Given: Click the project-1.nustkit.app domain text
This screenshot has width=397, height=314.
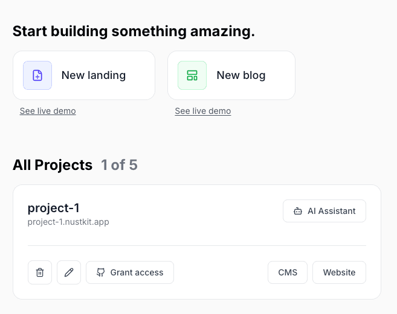Looking at the screenshot, I should tap(68, 222).
